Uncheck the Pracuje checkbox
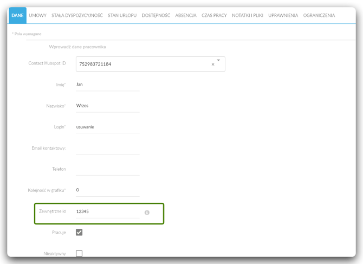 click(x=79, y=232)
